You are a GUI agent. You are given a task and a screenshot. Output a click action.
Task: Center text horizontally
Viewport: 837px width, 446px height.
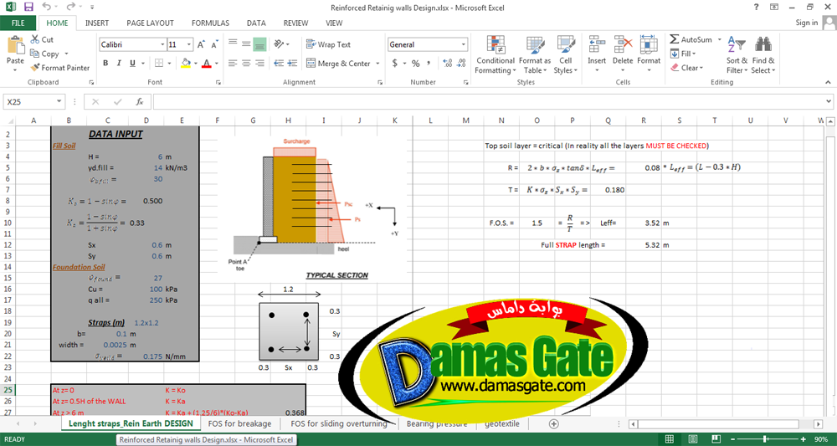tap(246, 63)
